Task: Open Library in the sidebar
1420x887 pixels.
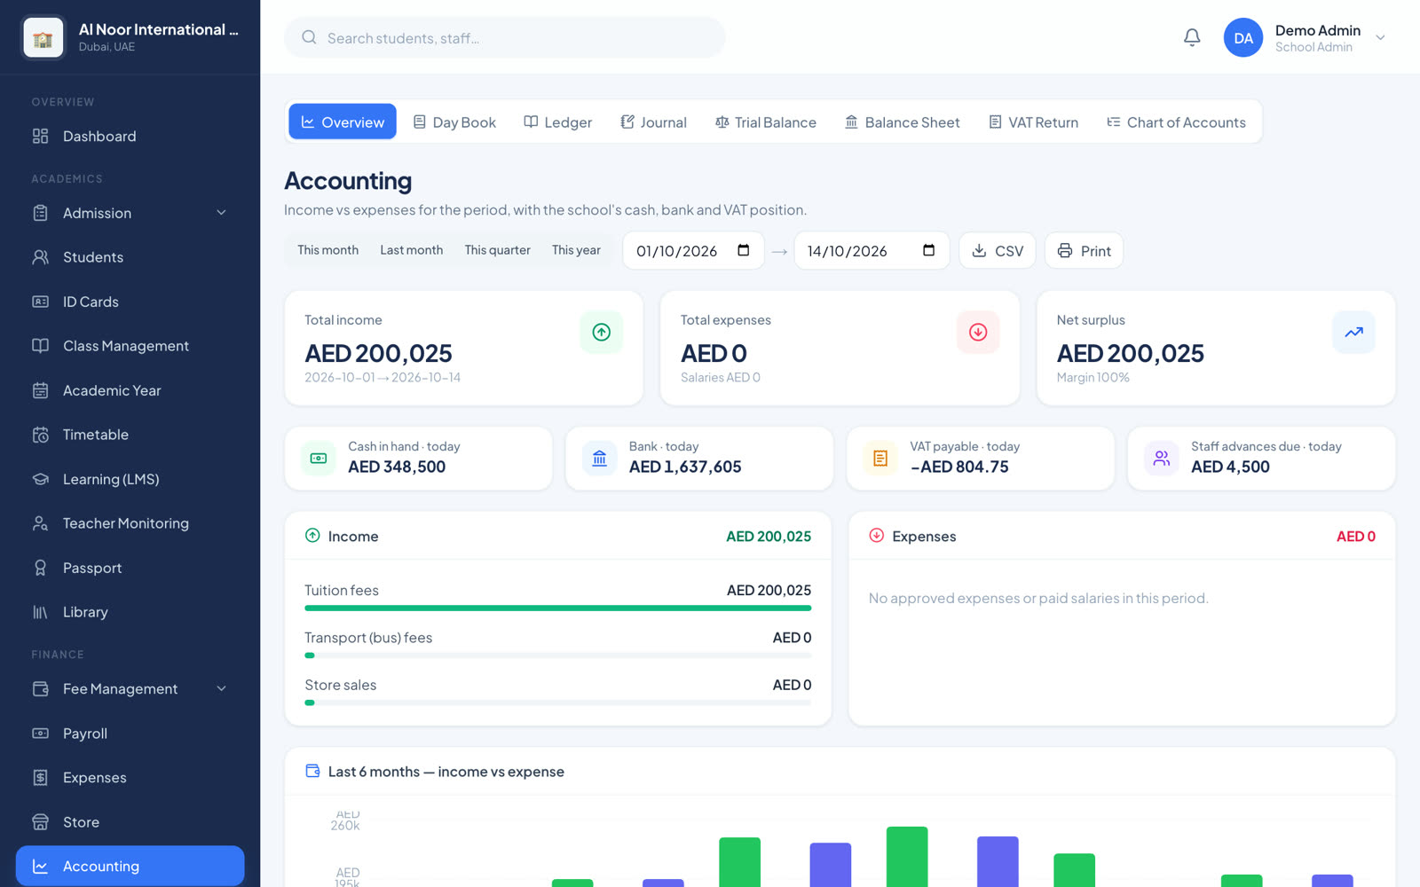Action: click(130, 612)
